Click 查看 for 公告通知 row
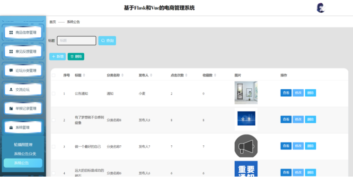 tap(286, 93)
